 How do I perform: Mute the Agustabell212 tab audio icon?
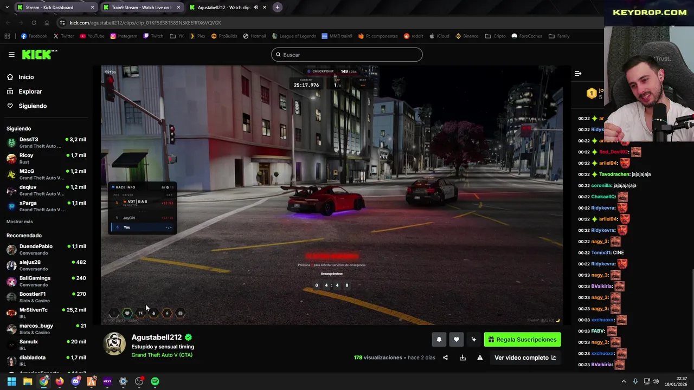tap(256, 8)
